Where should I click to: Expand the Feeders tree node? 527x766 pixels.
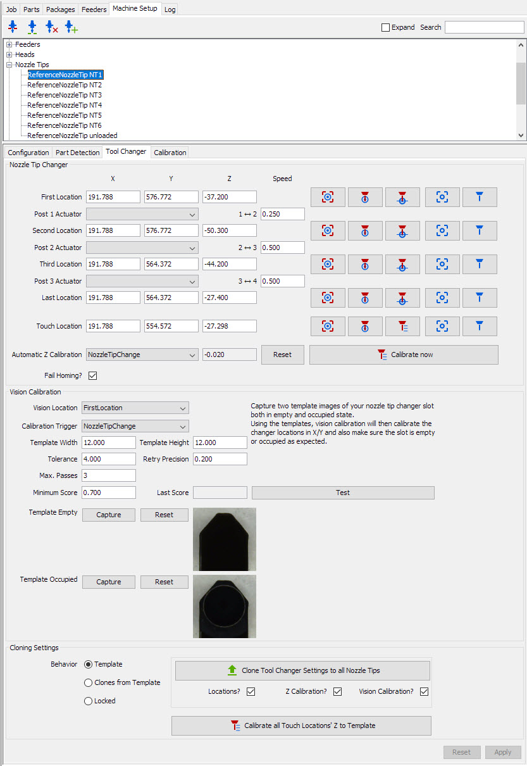[x=9, y=44]
